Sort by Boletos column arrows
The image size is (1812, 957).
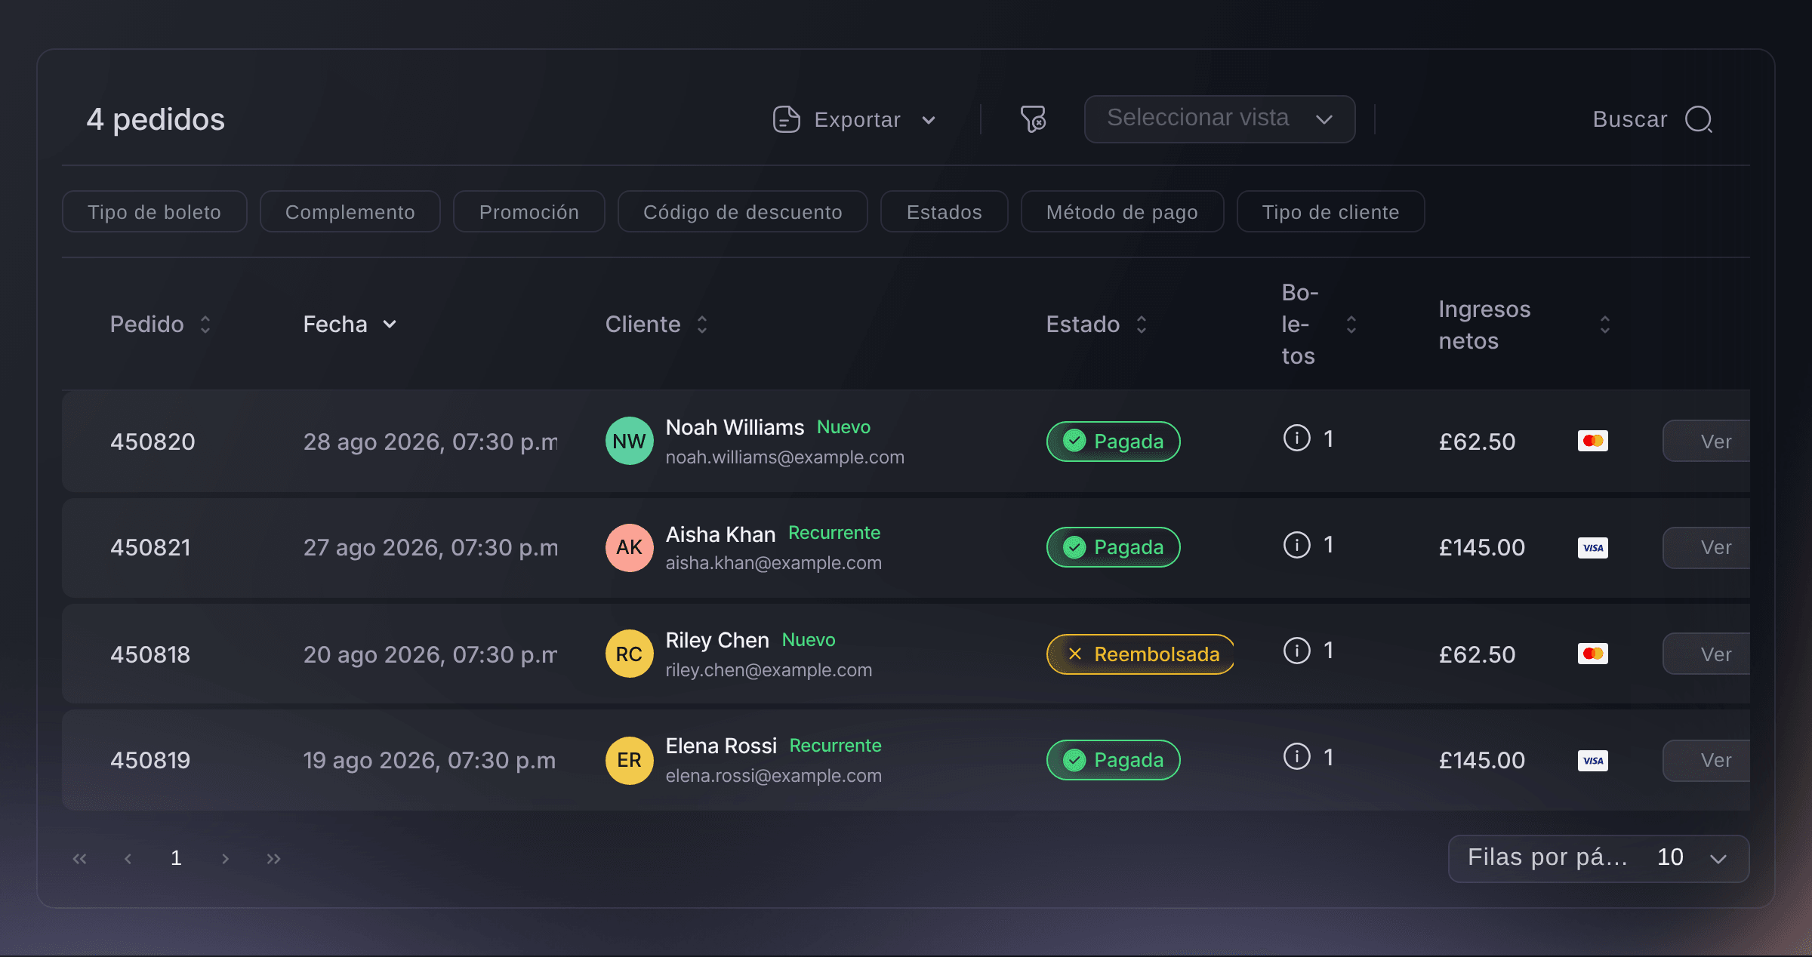tap(1351, 325)
